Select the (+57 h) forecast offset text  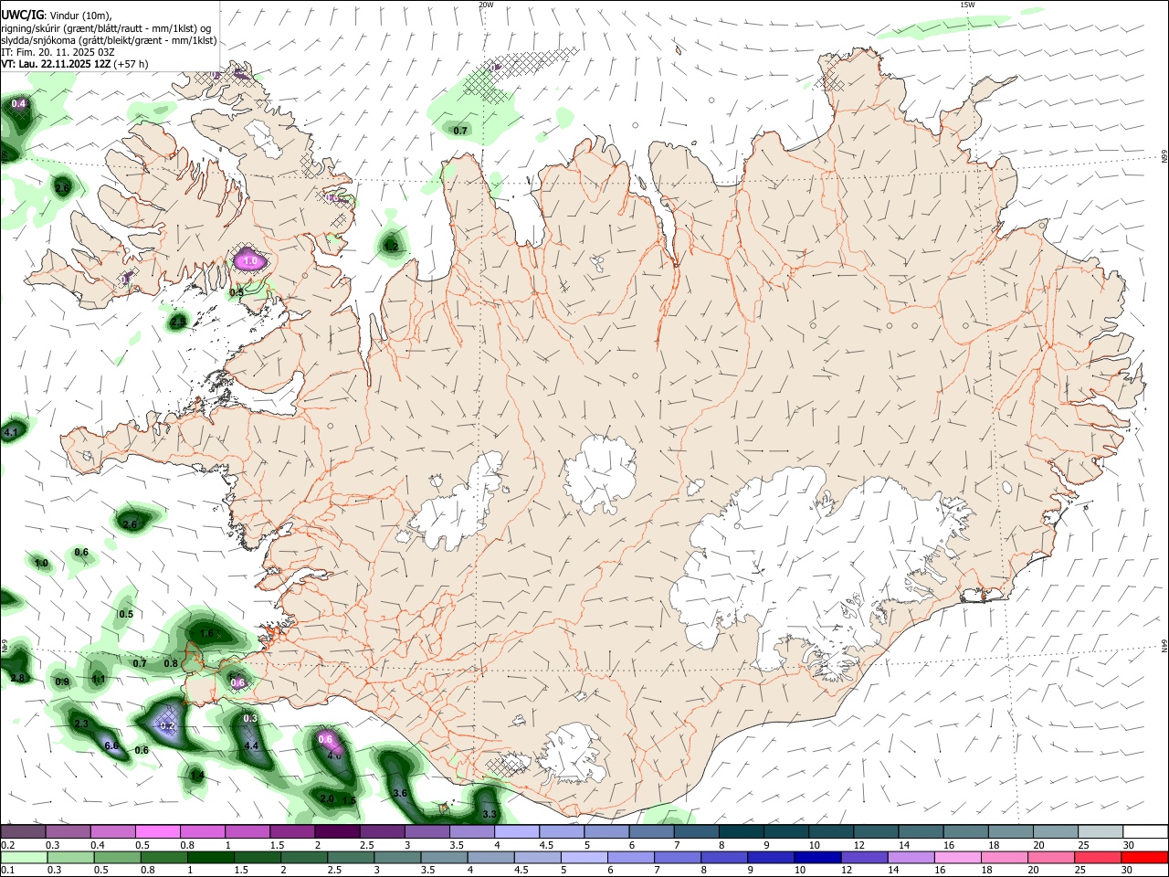(132, 64)
